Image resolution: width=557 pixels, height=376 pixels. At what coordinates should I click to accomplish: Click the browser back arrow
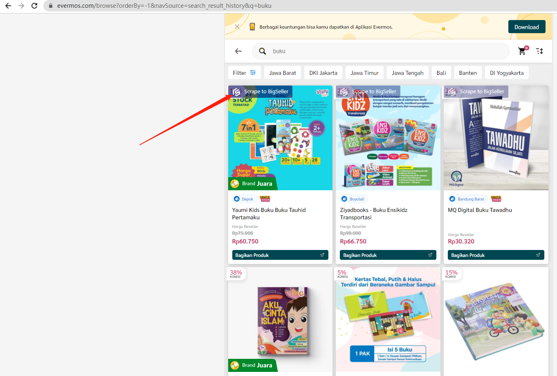click(8, 6)
